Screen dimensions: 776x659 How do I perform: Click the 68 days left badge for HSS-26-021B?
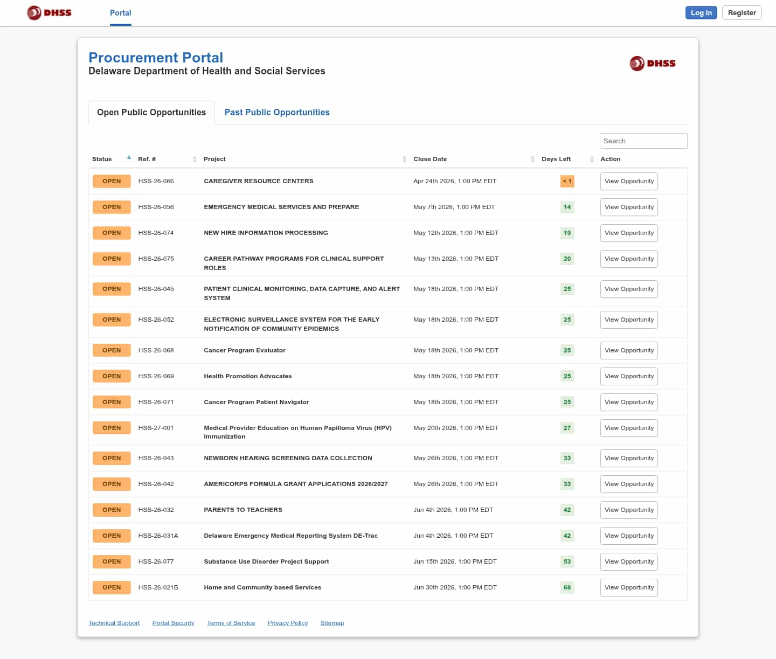click(567, 588)
